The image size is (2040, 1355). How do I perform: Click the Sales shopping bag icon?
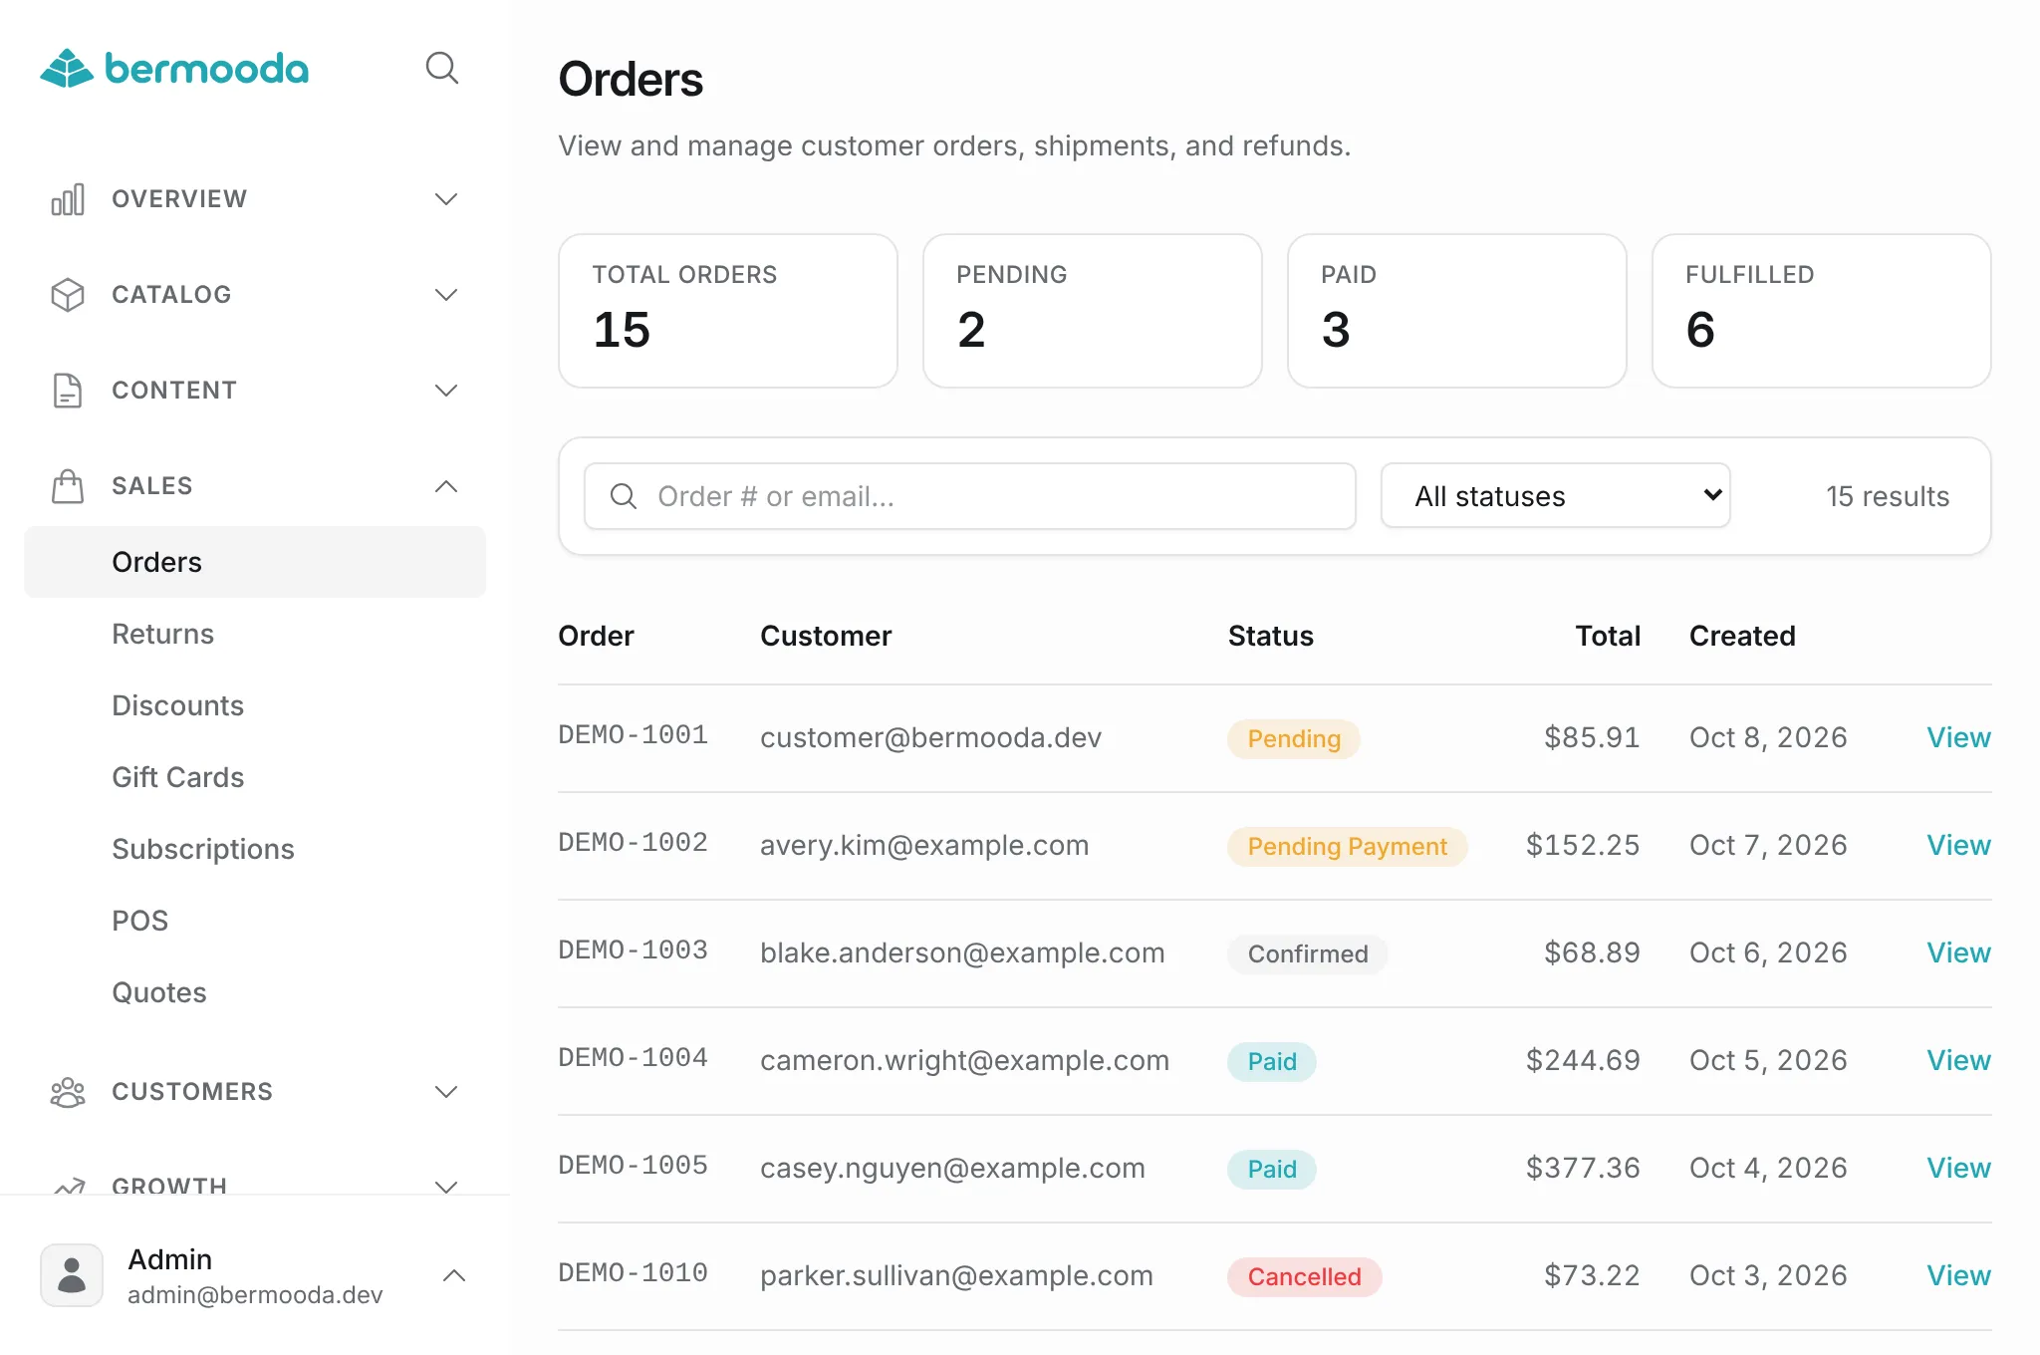pyautogui.click(x=68, y=486)
